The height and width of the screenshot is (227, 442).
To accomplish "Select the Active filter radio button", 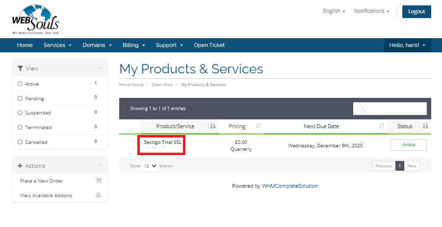I will [20, 84].
